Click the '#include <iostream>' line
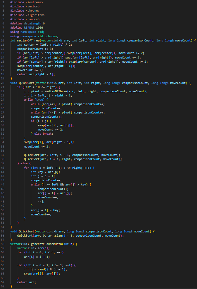Viewport: 197px width, 289px height. coord(27,2)
